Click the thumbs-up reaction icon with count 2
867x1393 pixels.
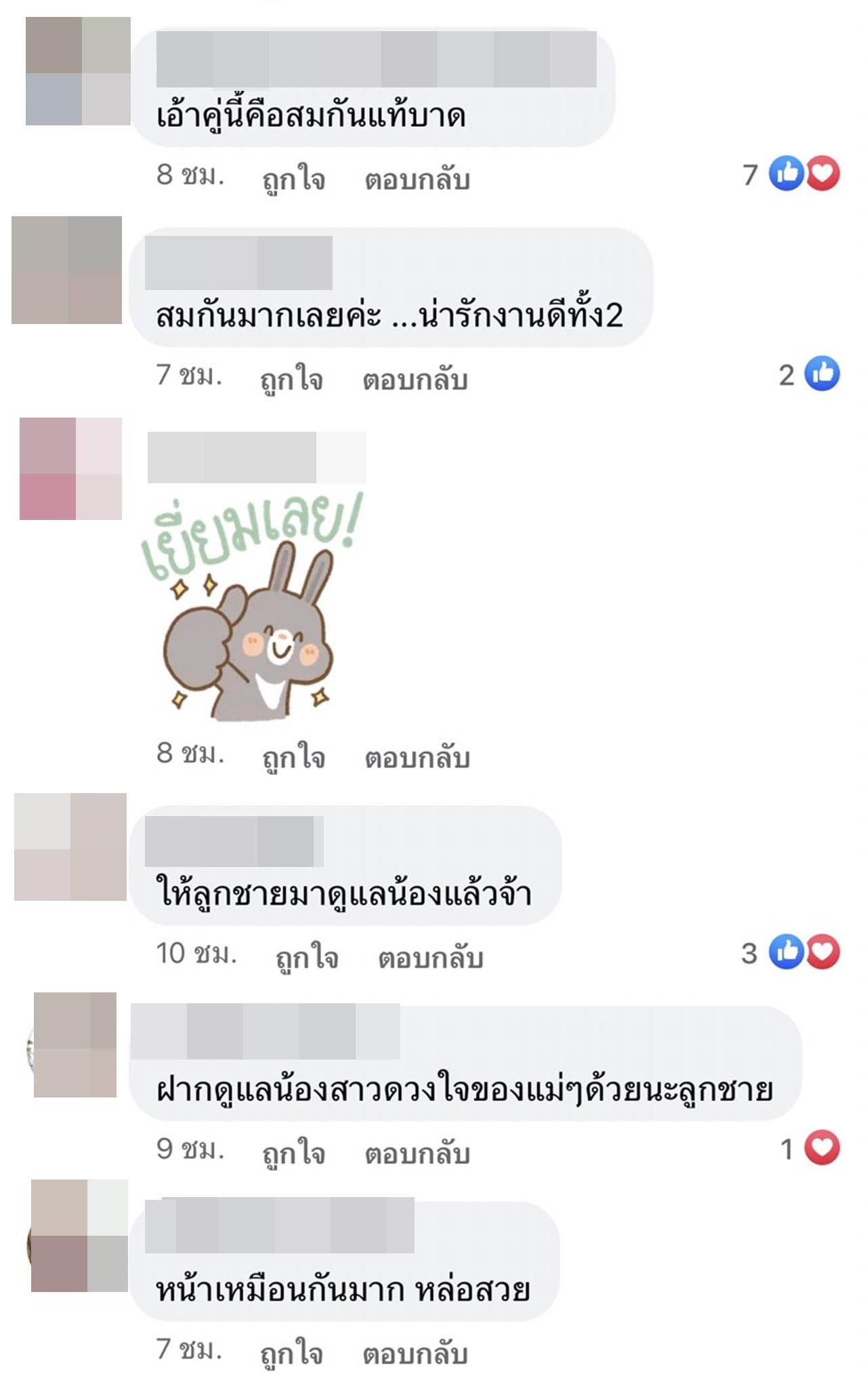(822, 374)
